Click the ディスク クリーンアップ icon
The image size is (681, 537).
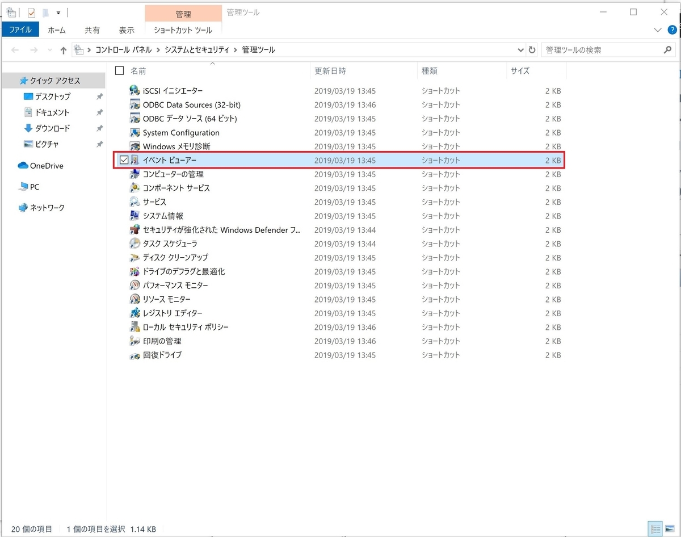(x=134, y=258)
